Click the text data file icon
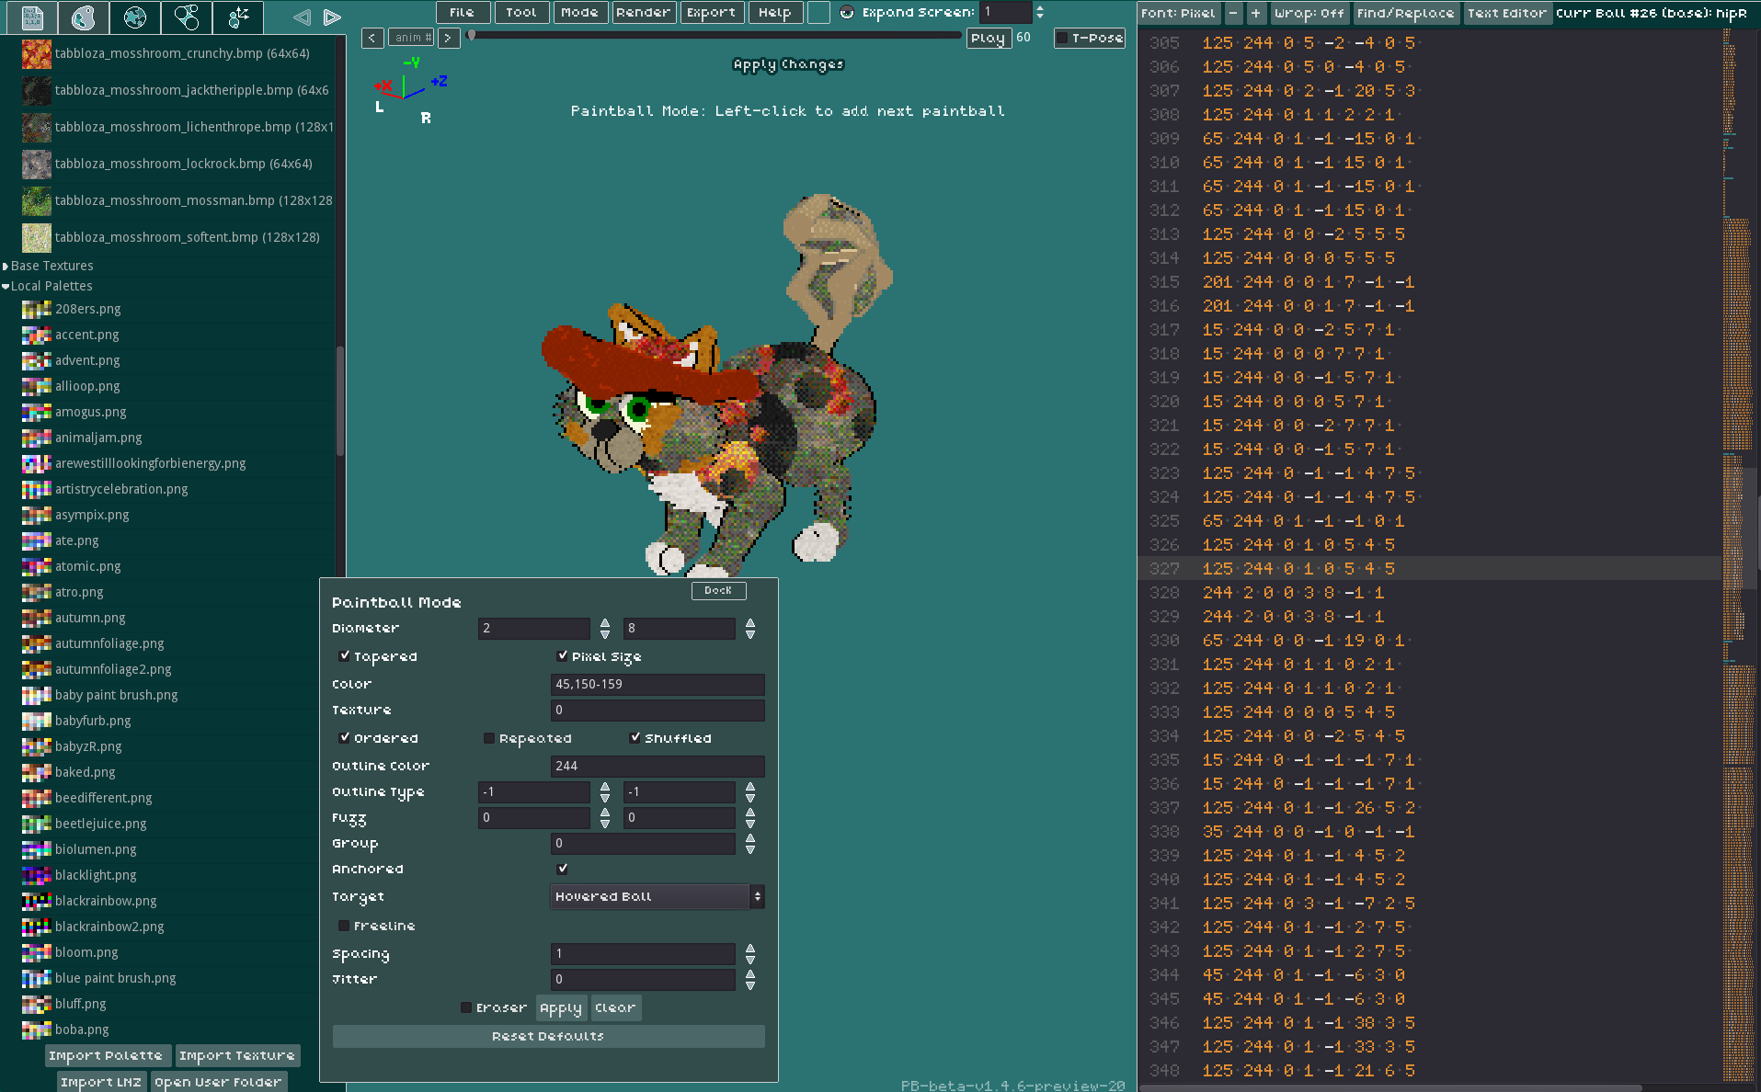This screenshot has height=1092, width=1761. pos(32,17)
